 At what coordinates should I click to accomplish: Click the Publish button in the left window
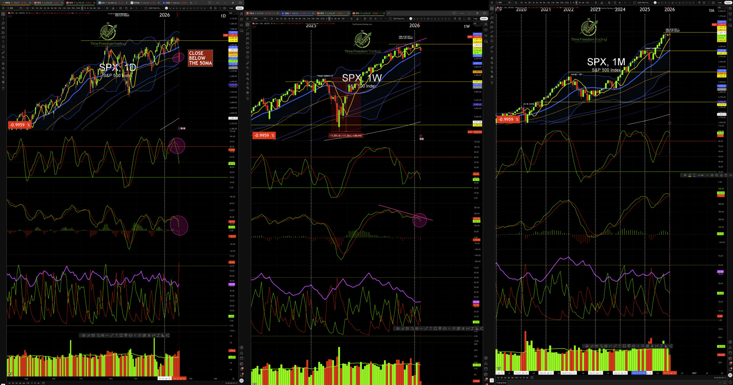point(239,8)
